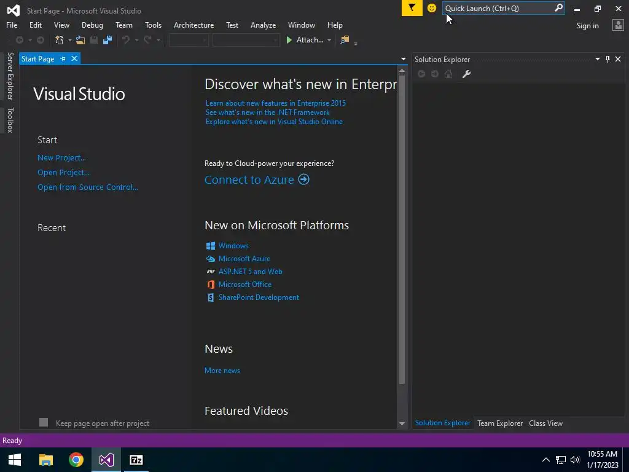Click the Navigate Backward toolbar icon

click(x=19, y=40)
